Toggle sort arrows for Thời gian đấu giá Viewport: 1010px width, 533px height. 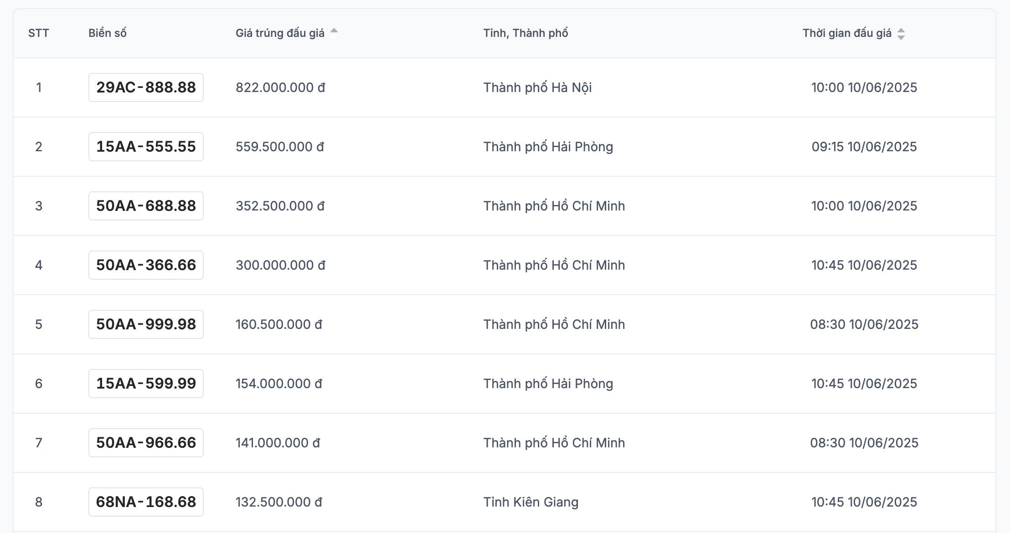click(x=901, y=34)
